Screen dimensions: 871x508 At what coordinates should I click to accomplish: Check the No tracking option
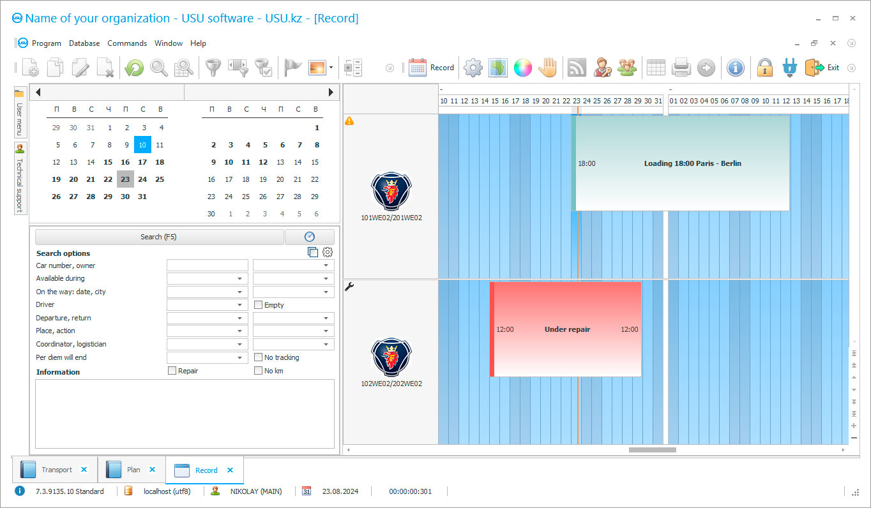pyautogui.click(x=257, y=357)
